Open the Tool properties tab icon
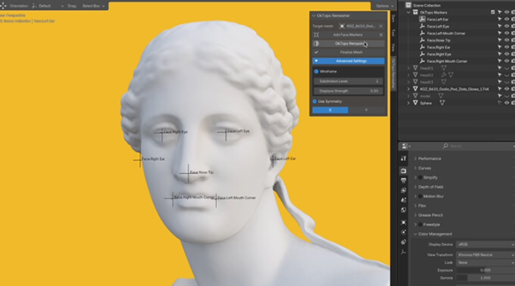 [404, 158]
